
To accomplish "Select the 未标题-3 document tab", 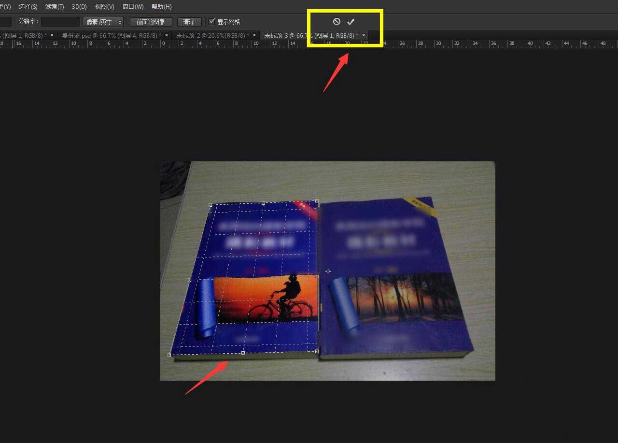I will coord(314,35).
